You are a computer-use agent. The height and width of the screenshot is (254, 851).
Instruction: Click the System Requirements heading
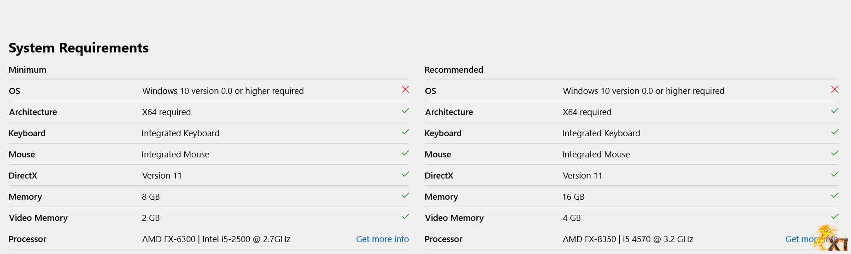coord(79,48)
